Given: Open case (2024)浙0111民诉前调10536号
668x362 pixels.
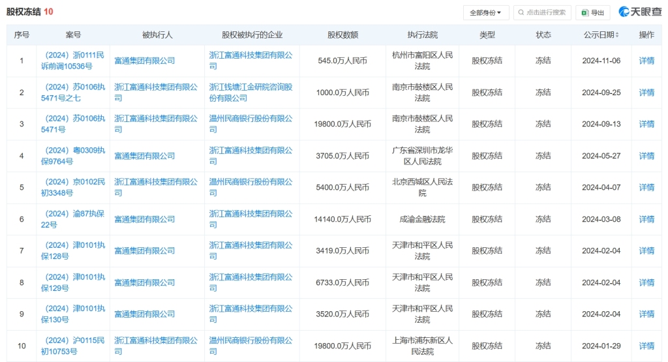Looking at the screenshot, I should point(73,61).
